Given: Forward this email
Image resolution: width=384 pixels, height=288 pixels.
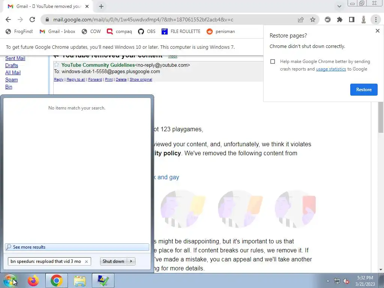Looking at the screenshot, I should (x=95, y=79).
